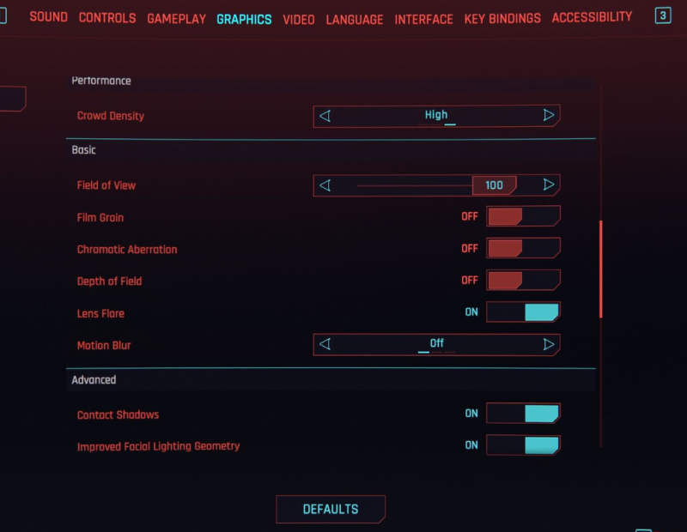687x532 pixels.
Task: Click the Crowd Density High selector
Action: point(436,116)
